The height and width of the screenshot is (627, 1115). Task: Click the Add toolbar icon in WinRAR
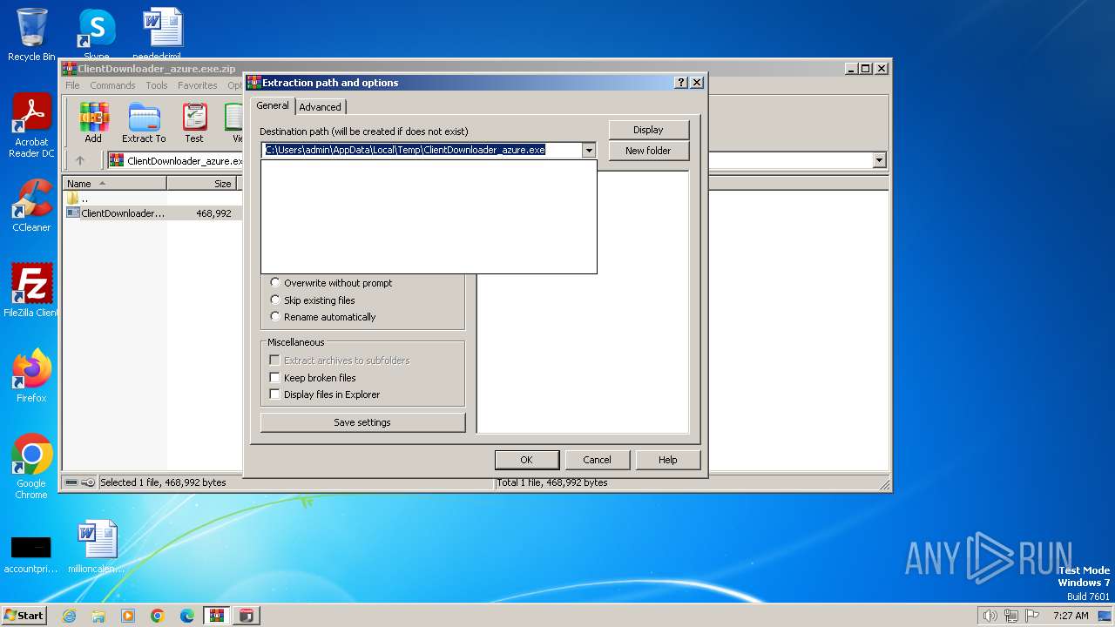tap(93, 122)
